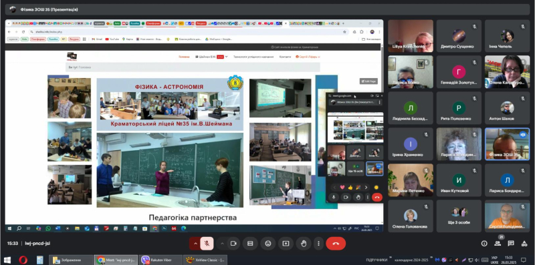This screenshot has height=265, width=535.
Task: Open the Opera browser taskbar icon
Action: tap(23, 260)
